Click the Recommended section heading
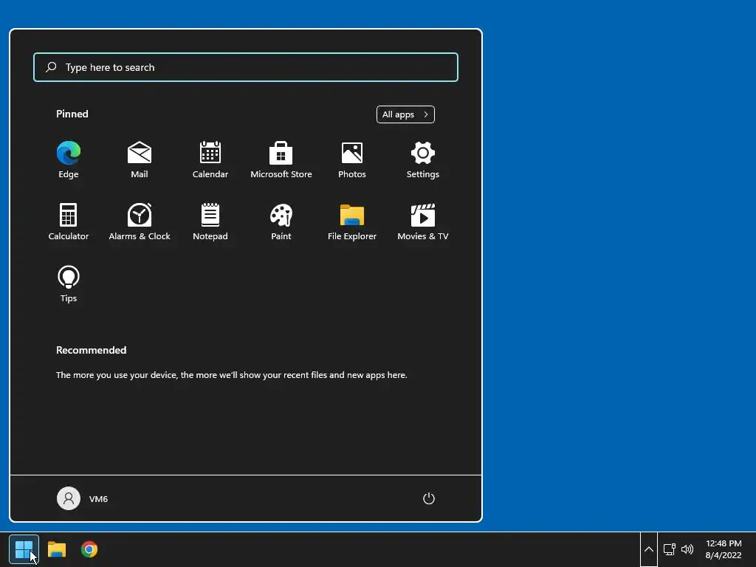 [x=91, y=350]
